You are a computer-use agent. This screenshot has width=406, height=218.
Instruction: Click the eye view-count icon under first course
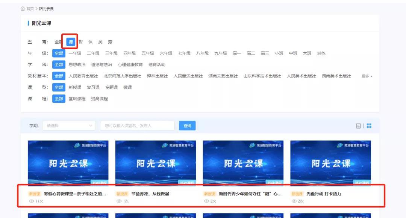31,201
